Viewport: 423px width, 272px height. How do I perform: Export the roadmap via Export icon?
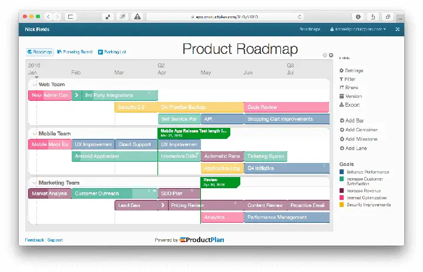pos(350,105)
